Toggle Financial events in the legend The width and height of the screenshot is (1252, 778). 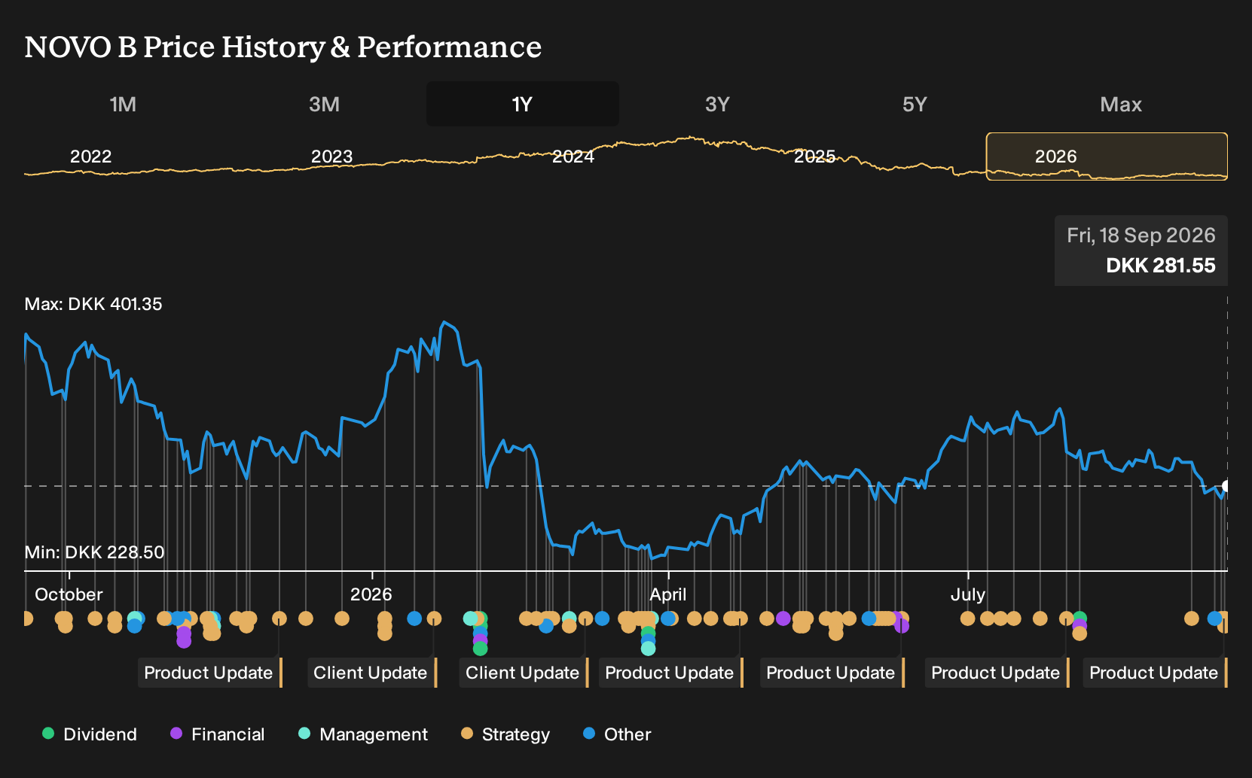point(218,734)
